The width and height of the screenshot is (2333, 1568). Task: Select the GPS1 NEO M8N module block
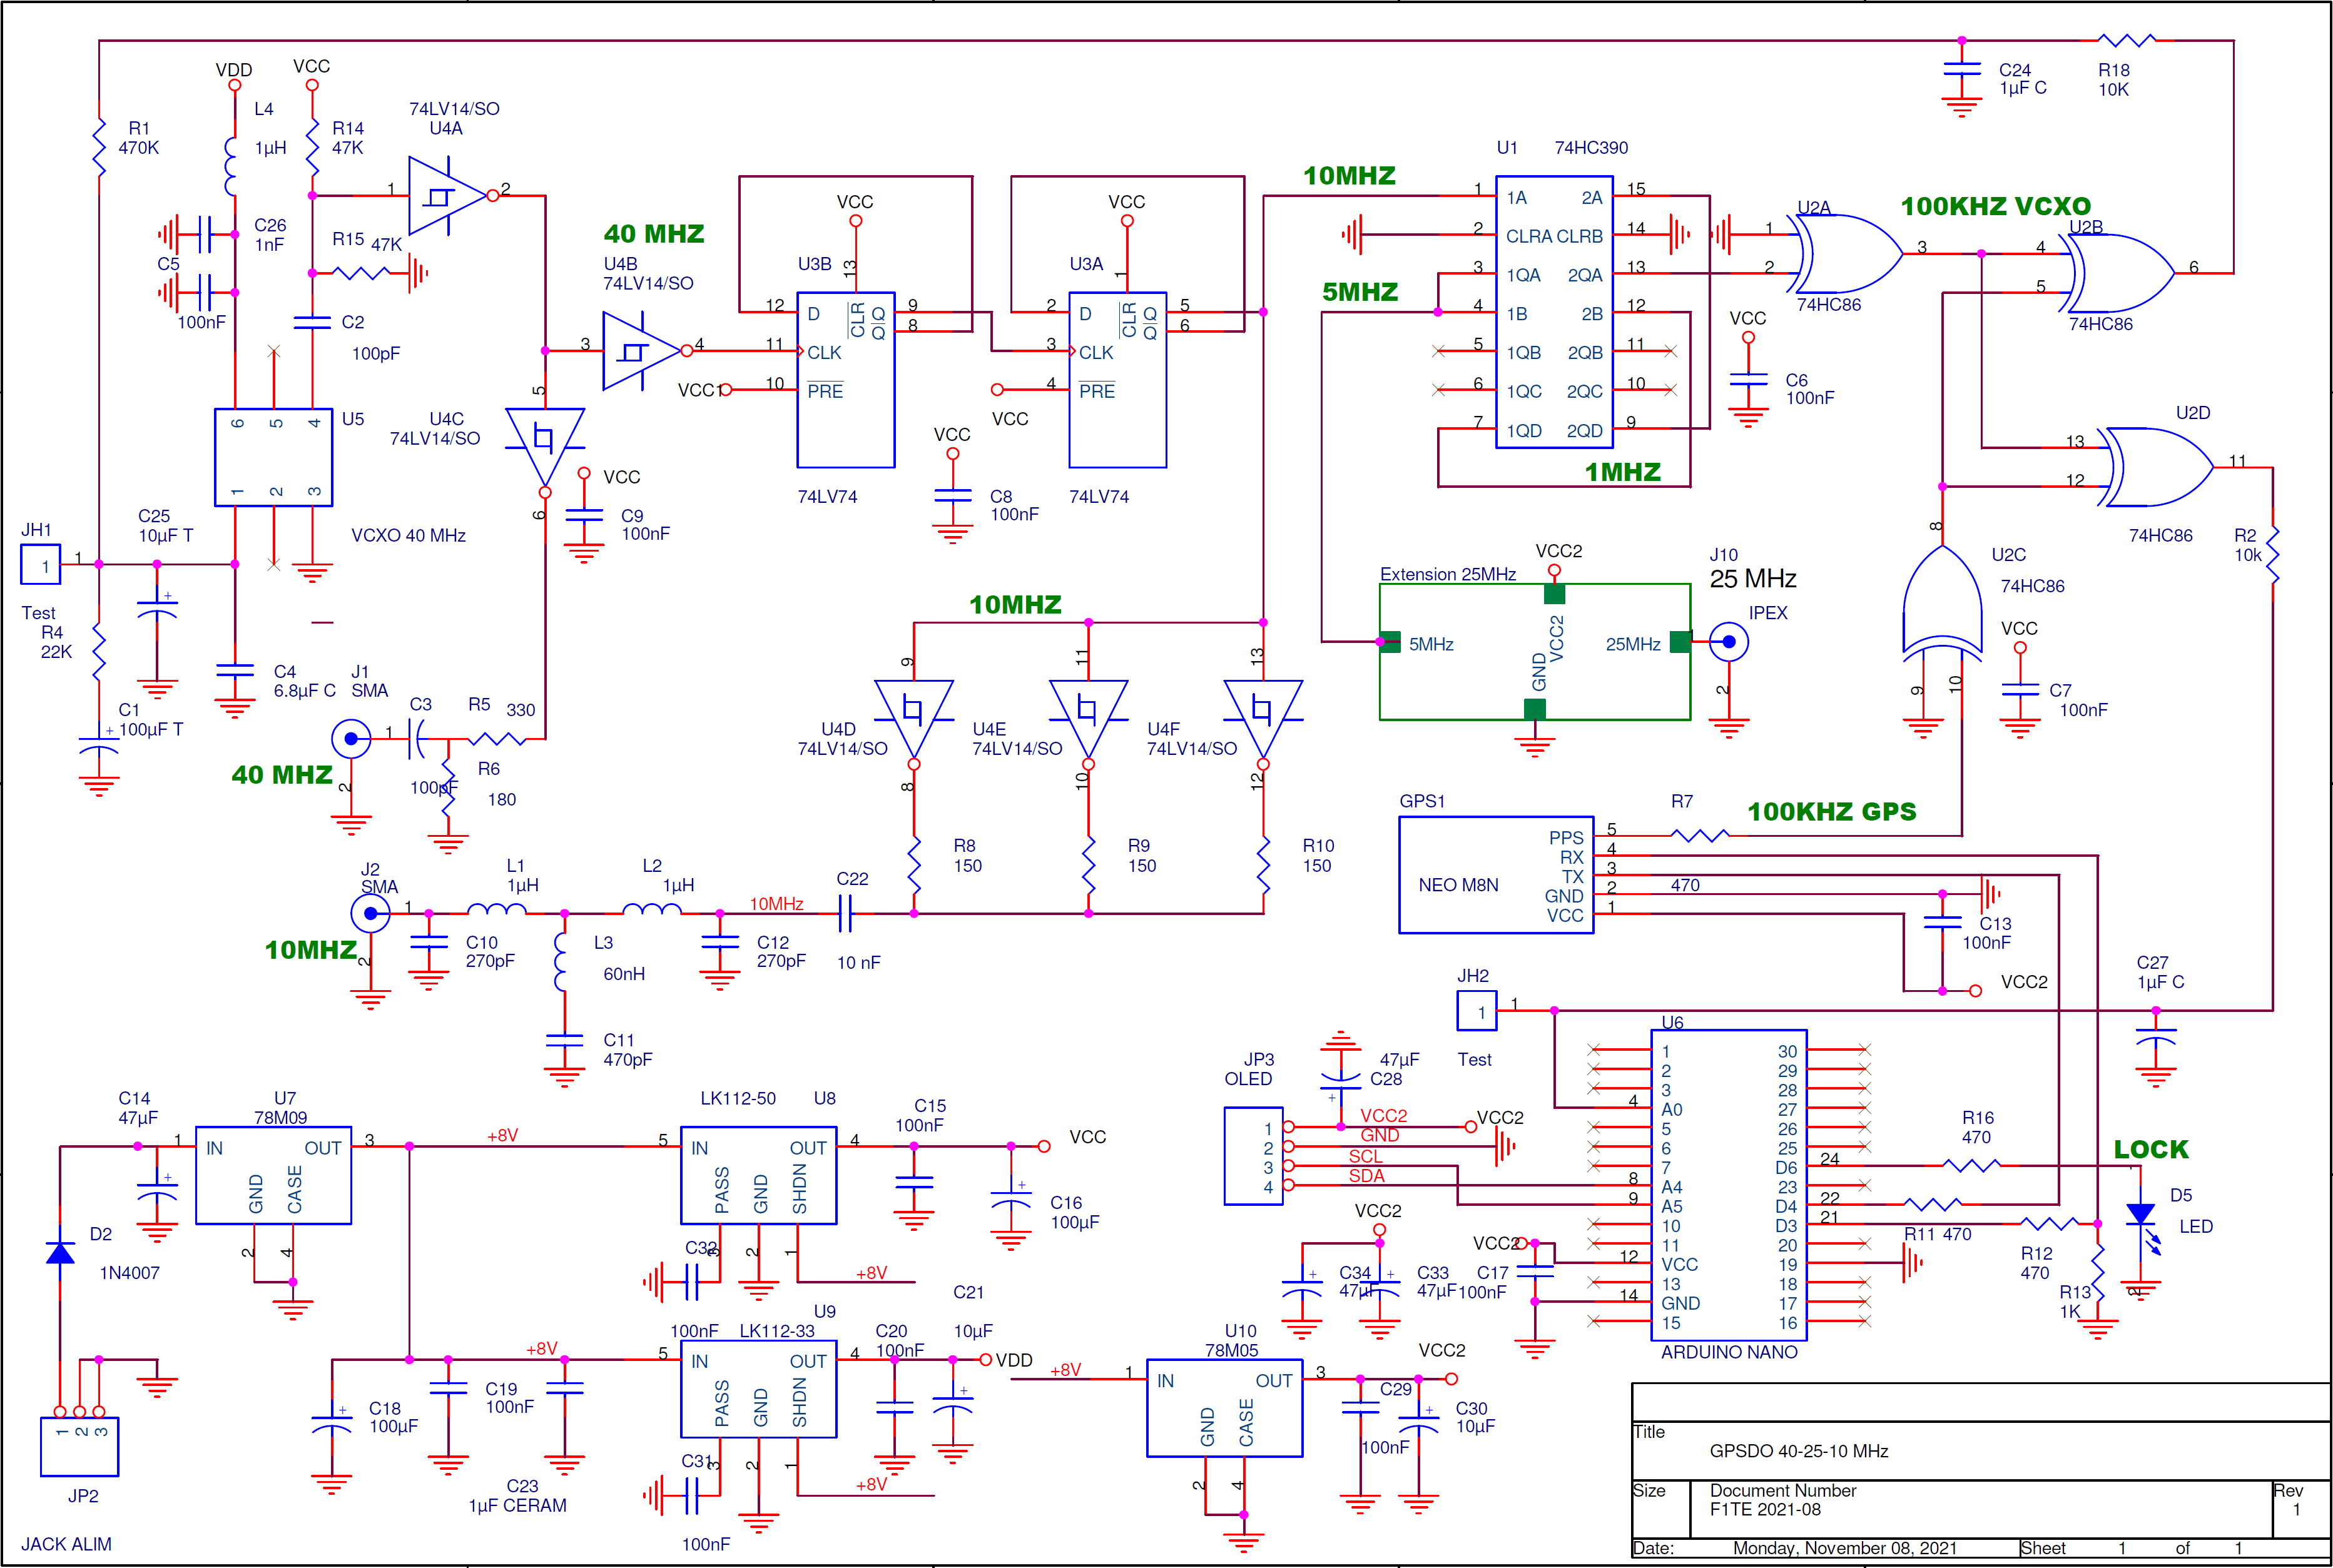[x=1496, y=875]
